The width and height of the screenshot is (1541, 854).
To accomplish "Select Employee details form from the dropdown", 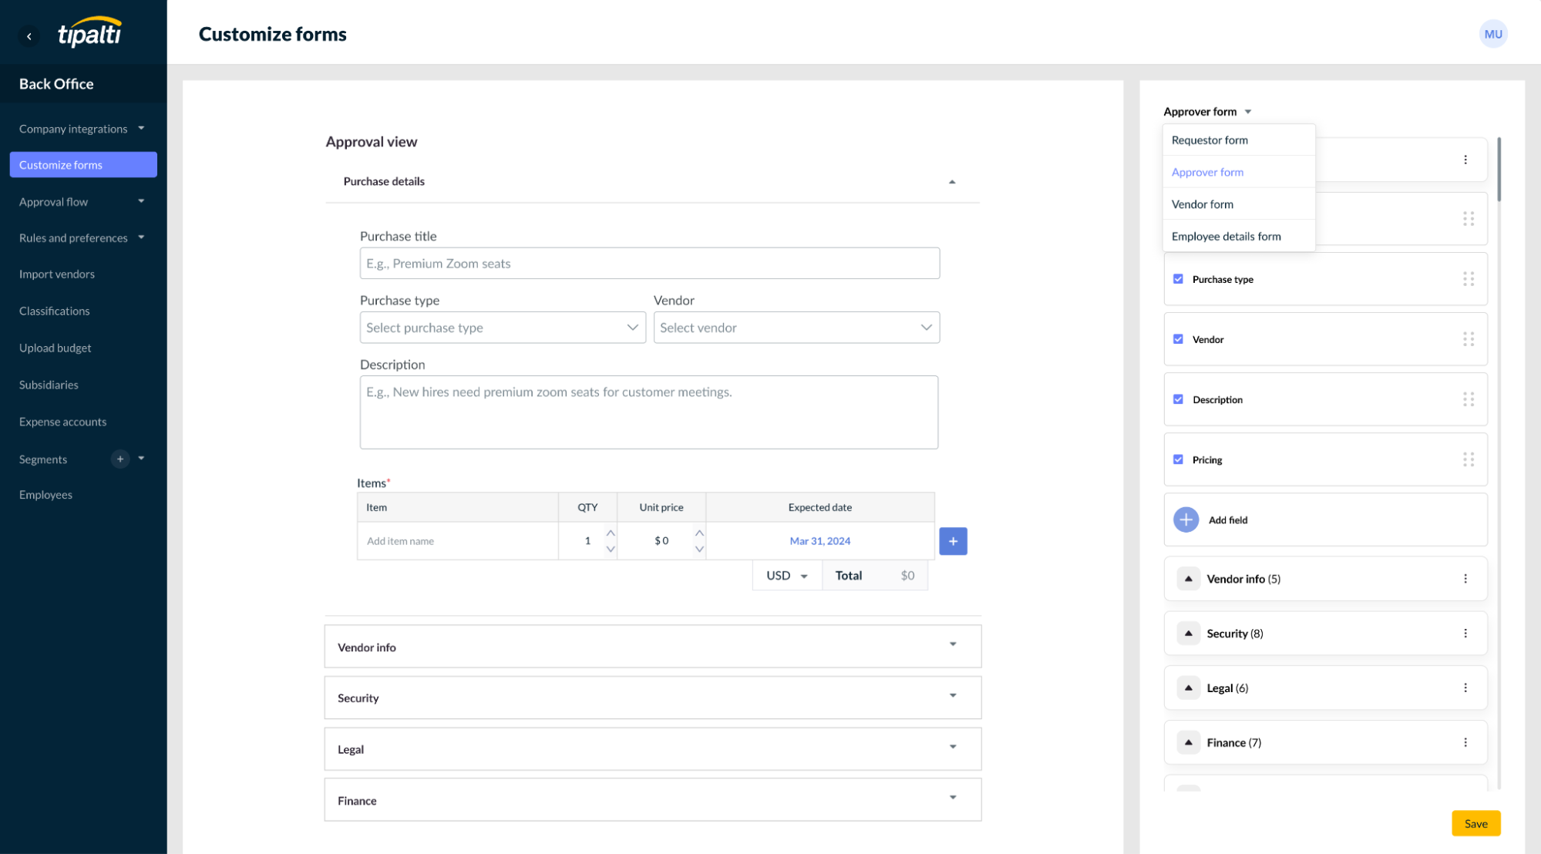I will [x=1238, y=237].
